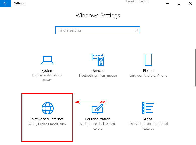Go back with the blue arrow button
196x145 pixels.
[x=5, y=4]
